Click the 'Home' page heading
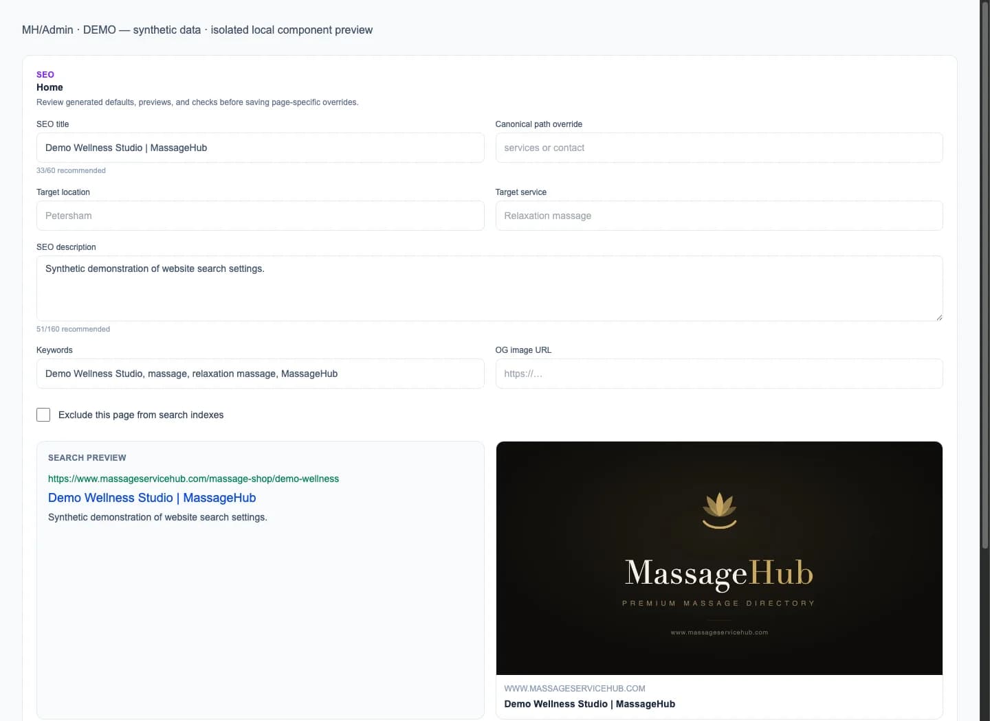 coord(49,87)
